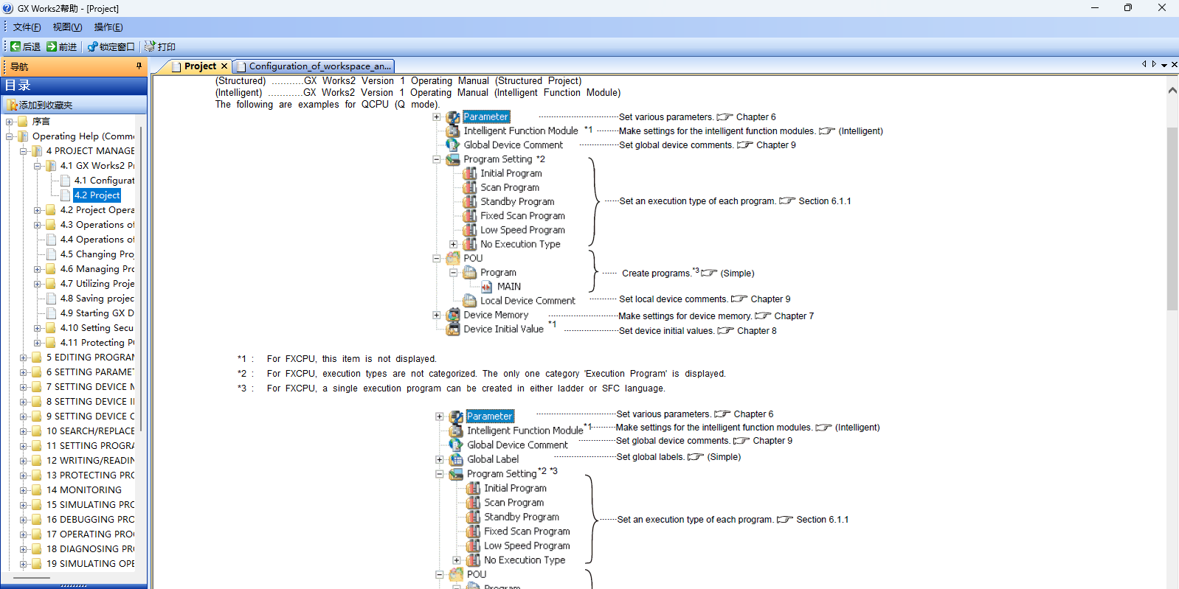
Task: Click the content pane scroll-up arrow
Action: [1172, 90]
